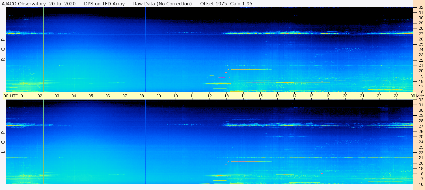Select the 16 hour tick on time axis
This screenshot has height=190, width=425.
point(277,96)
